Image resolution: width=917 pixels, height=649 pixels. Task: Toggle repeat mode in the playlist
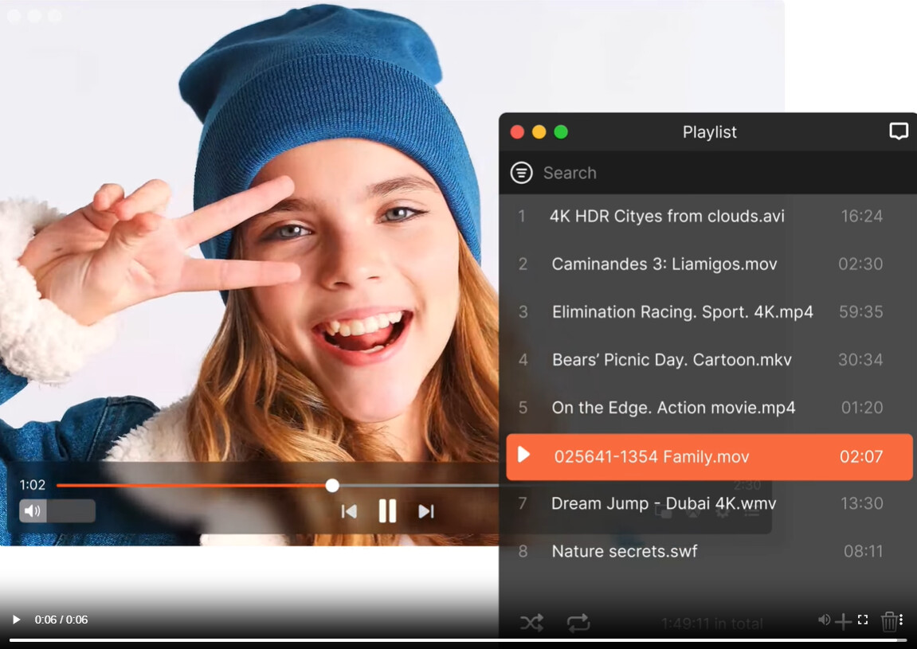point(578,623)
